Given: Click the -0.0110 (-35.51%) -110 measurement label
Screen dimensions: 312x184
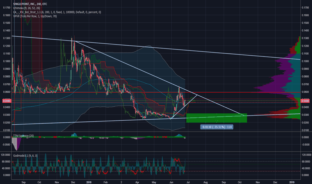Looking at the screenshot, I should click(x=217, y=127).
